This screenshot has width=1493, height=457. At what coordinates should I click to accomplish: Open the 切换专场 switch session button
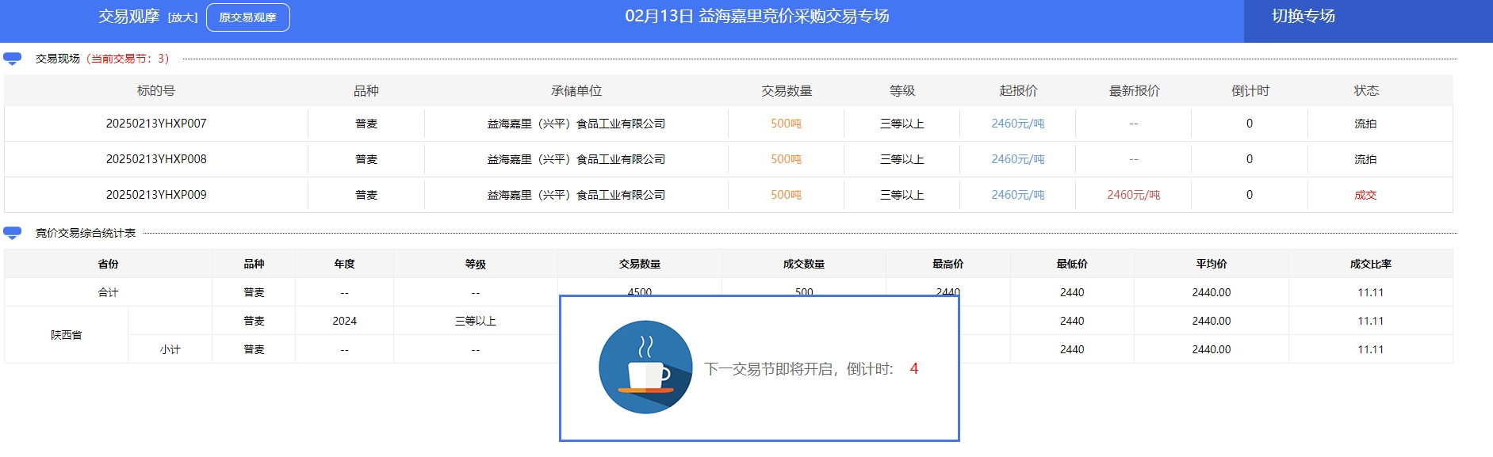coord(1304,16)
